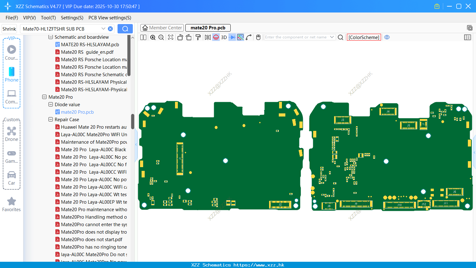Select Game category in sidebar
476x268 pixels.
point(12,156)
